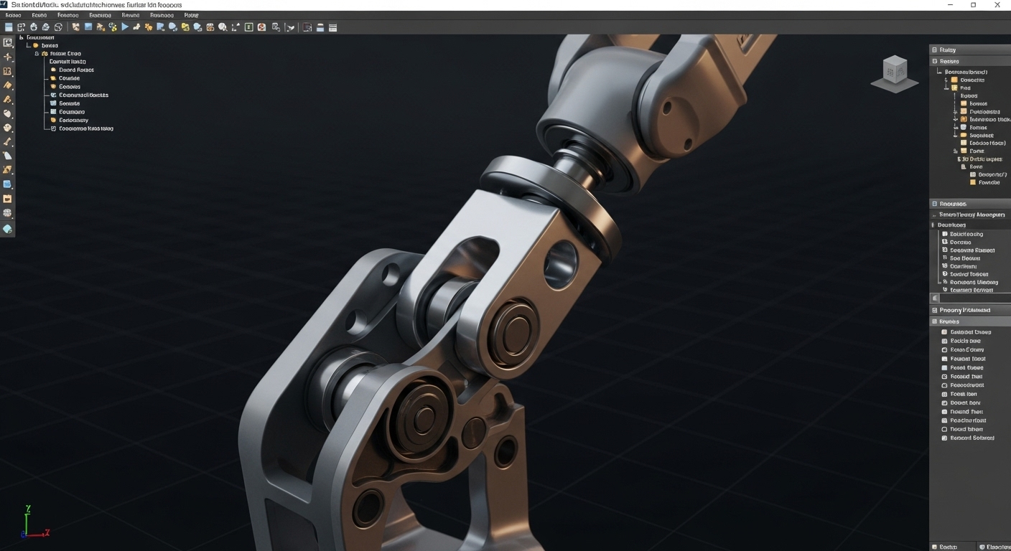Image resolution: width=1011 pixels, height=551 pixels.
Task: Click the green grid display icon in the toolbar
Action: pos(248,27)
